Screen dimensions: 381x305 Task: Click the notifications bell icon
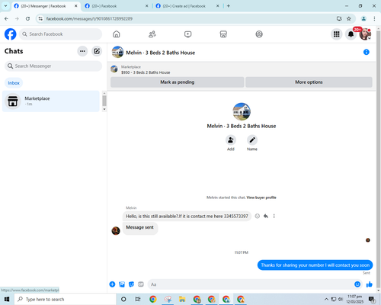tap(351, 34)
